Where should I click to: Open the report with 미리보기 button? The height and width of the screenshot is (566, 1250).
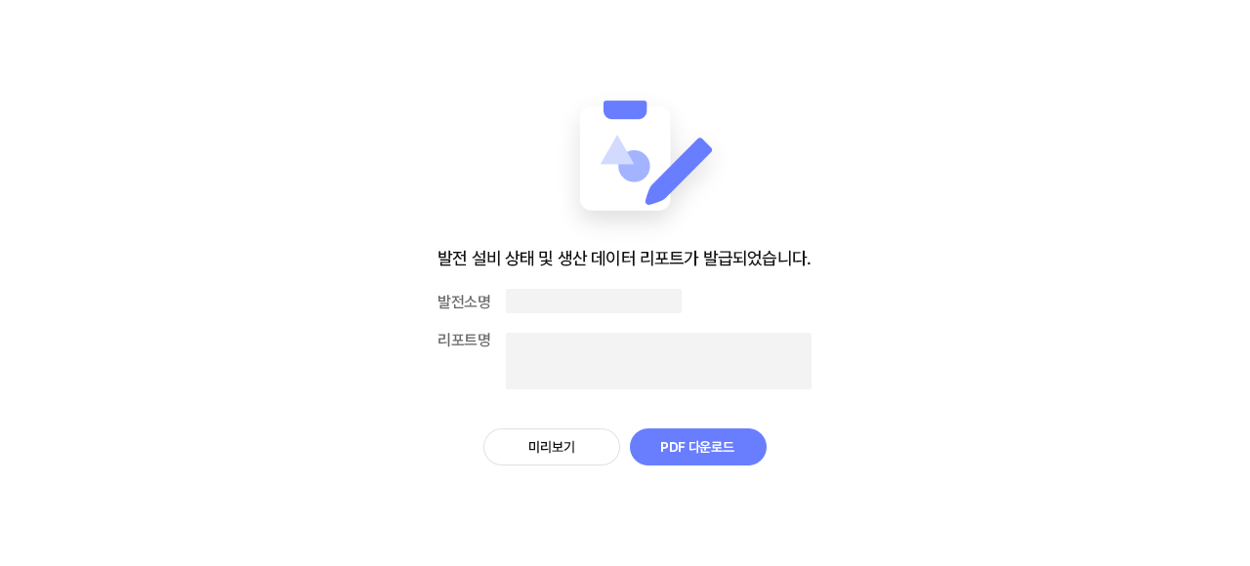[x=552, y=447]
